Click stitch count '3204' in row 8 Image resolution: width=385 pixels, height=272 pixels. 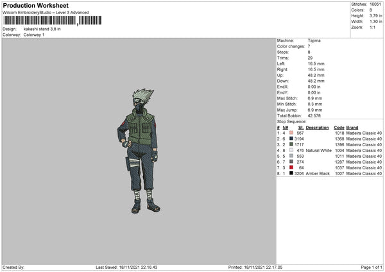tap(299, 174)
